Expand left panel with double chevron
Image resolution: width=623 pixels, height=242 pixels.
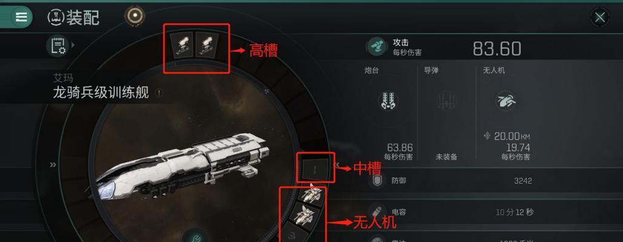(x=53, y=165)
